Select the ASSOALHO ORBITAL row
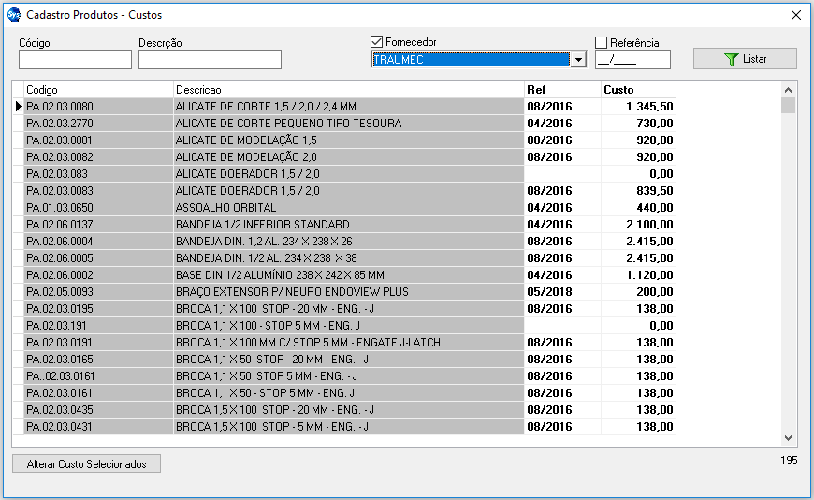814x500 pixels. (348, 208)
